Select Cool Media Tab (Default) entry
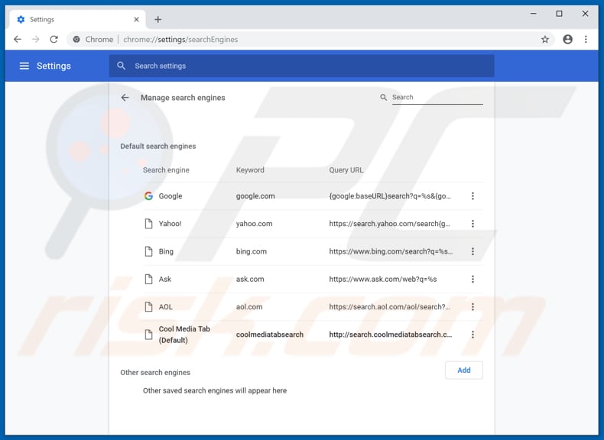Screen dimensions: 604x440 [184, 335]
